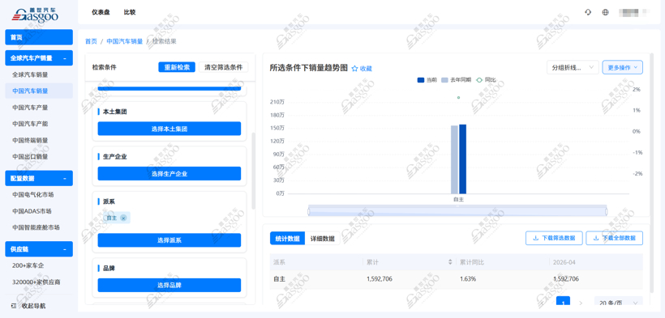Click the 下载筛选数据 button
Screen dimensions: 665x318
555,238
